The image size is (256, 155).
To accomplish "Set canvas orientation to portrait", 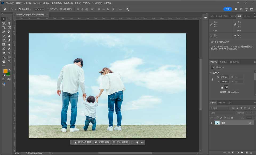I will [222, 87].
